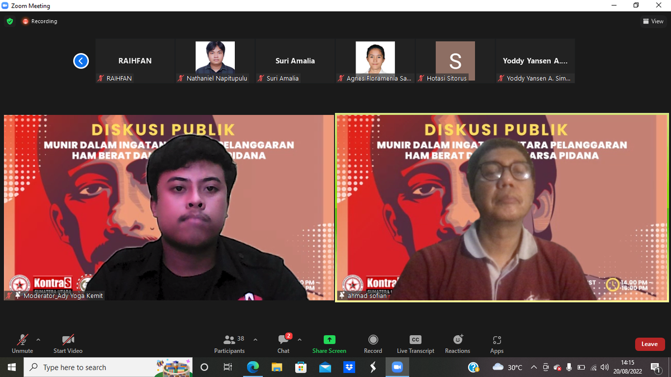
Task: Expand audio options arrow beside Unmute
Action: (x=38, y=339)
